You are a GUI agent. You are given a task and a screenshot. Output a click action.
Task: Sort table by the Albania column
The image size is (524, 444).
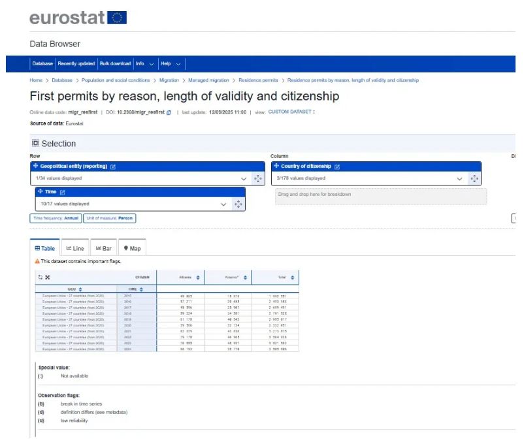[198, 277]
